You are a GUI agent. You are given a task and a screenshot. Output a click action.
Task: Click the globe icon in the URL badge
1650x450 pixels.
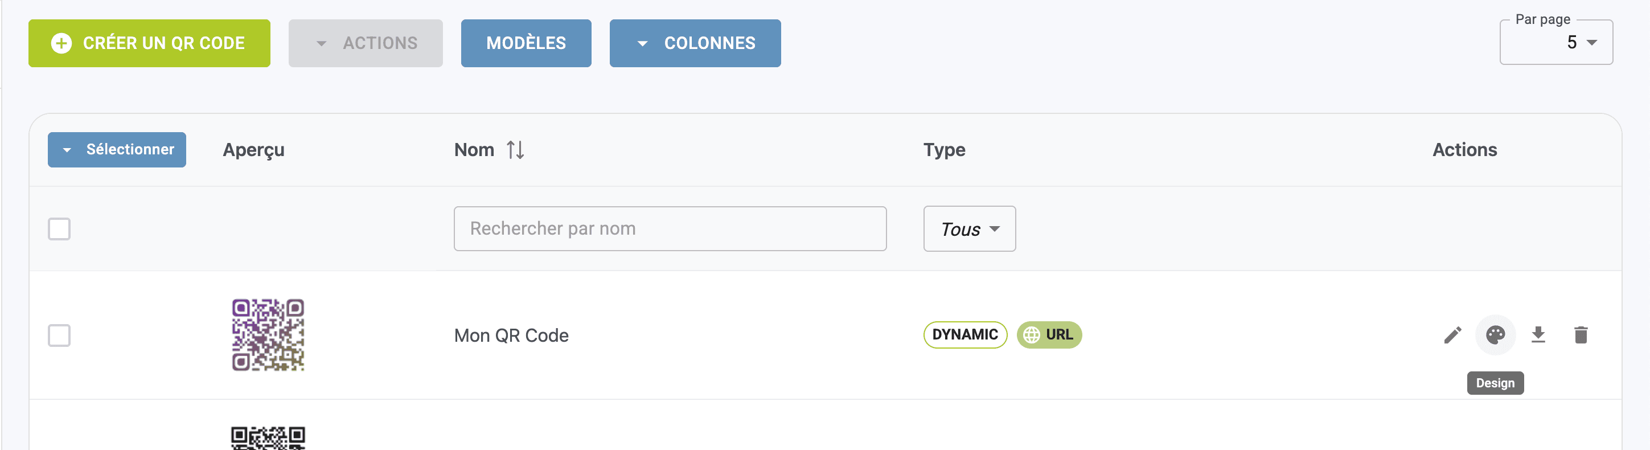click(x=1031, y=334)
